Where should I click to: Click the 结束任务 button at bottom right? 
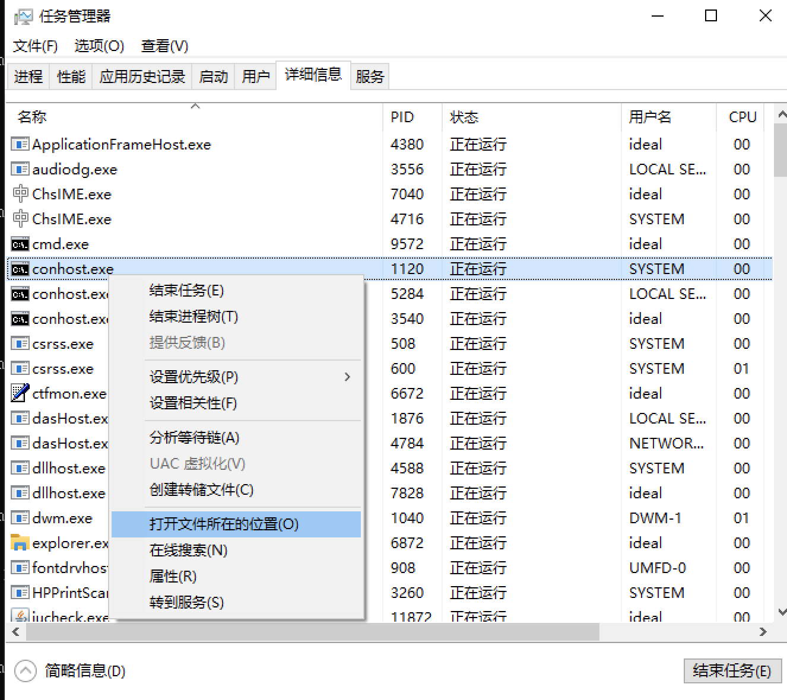(731, 671)
